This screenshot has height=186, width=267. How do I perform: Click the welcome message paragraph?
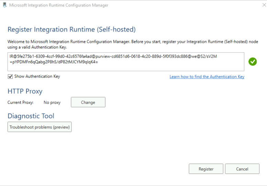tap(133, 44)
